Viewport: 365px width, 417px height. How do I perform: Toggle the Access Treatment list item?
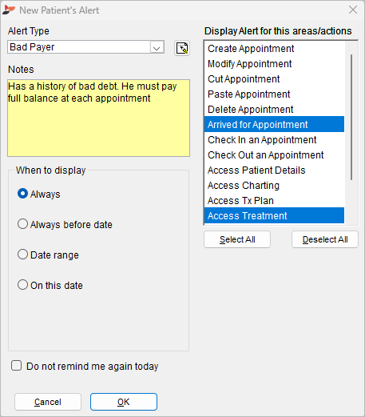pyautogui.click(x=274, y=216)
